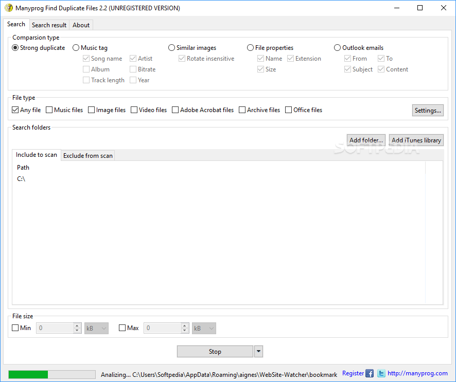Toggle the Content checkbox
The width and height of the screenshot is (456, 382).
[393, 69]
